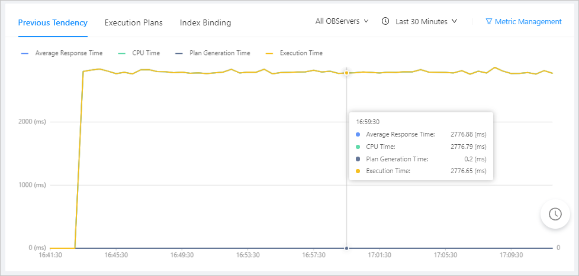This screenshot has height=276, width=579.
Task: Toggle the Execution Time legend series
Action: (301, 53)
